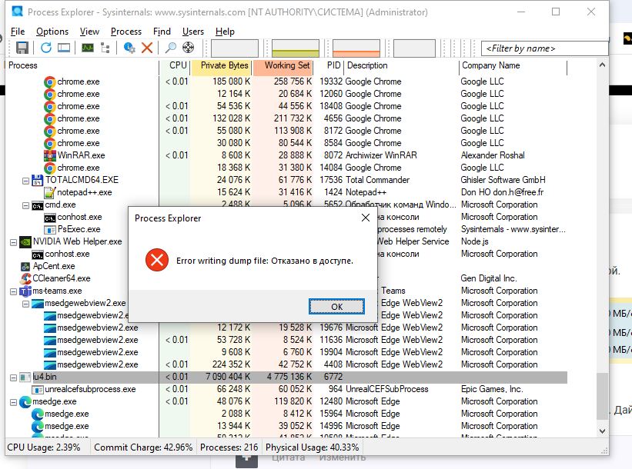Click the red error icon in dialog
Viewport: 632px width, 469px height.
point(157,260)
